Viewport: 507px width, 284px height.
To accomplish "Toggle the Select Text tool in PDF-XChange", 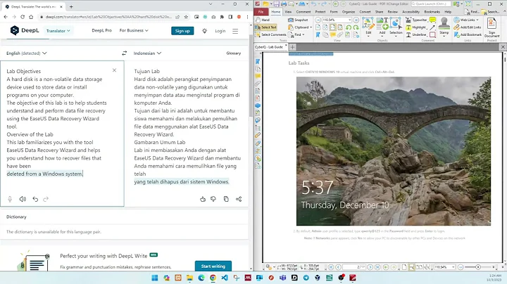I will [266, 27].
